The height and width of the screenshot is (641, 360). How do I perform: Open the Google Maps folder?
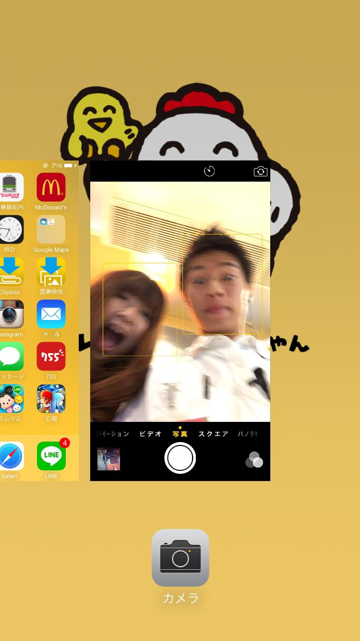click(51, 230)
